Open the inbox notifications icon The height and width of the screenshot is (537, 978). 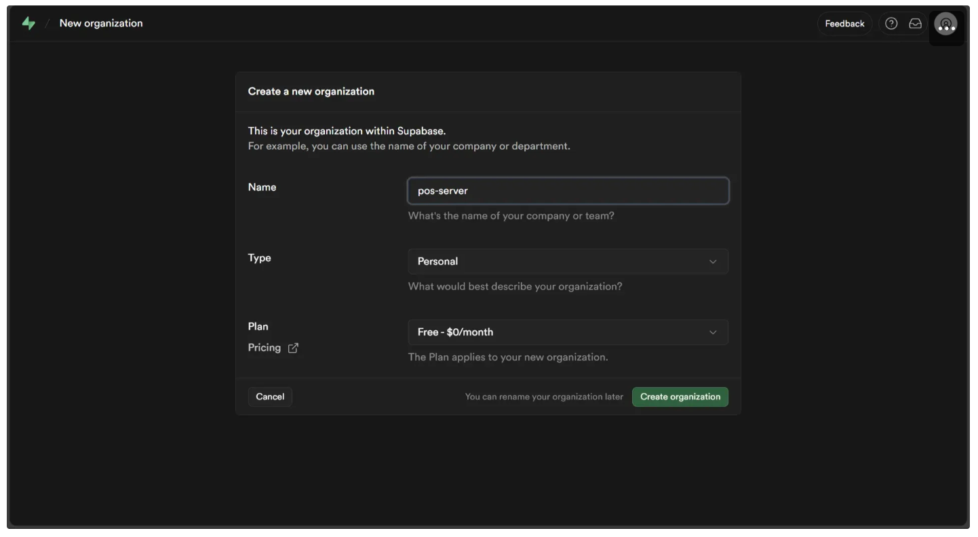coord(915,24)
